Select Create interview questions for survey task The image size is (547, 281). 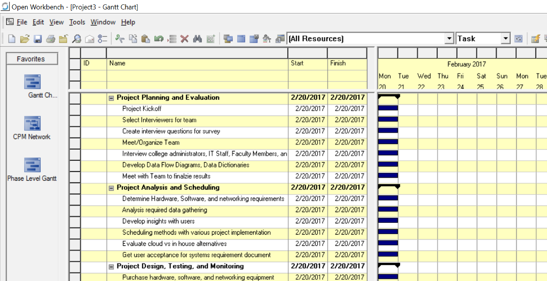tap(171, 131)
